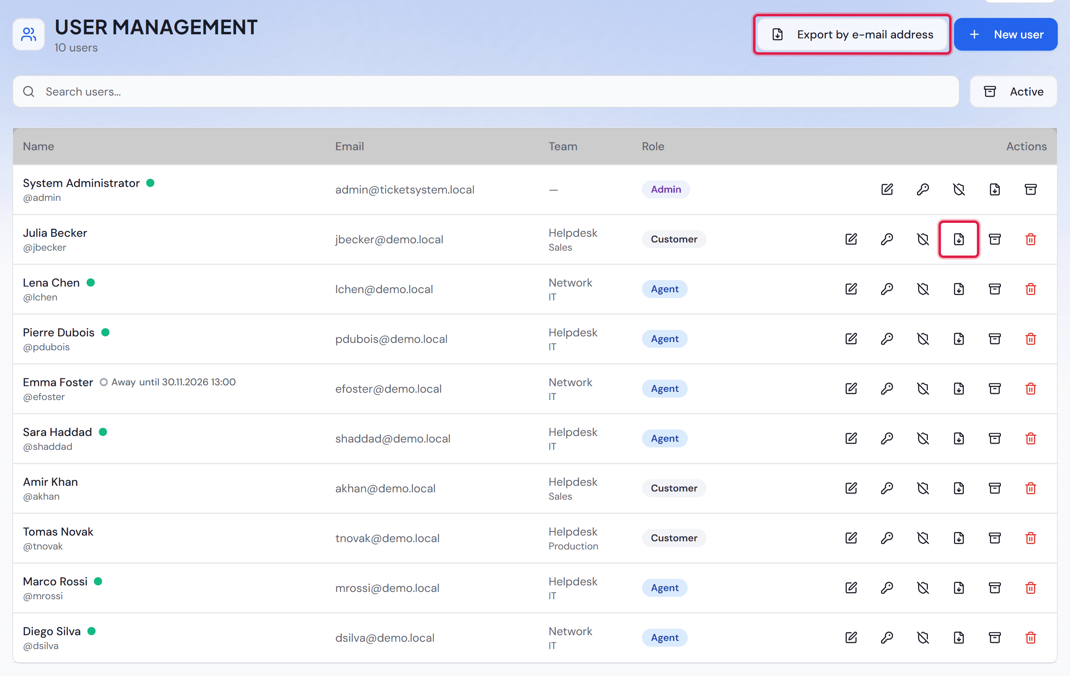The image size is (1070, 676).
Task: Delete user Amir Khan
Action: tap(1031, 488)
